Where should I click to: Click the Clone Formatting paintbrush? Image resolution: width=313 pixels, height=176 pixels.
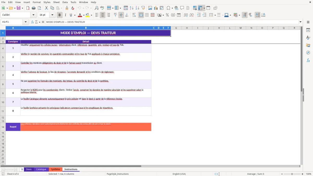pos(67,8)
